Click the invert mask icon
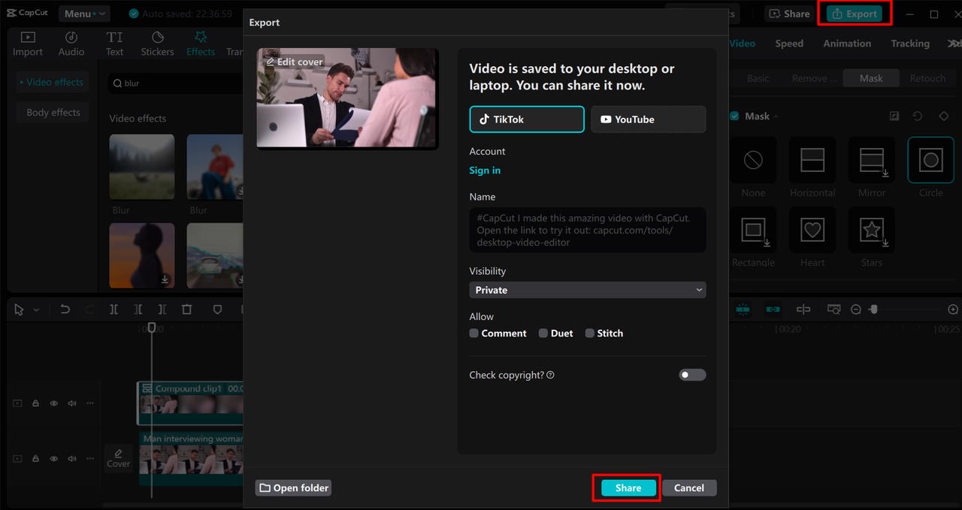This screenshot has height=510, width=962. click(894, 116)
